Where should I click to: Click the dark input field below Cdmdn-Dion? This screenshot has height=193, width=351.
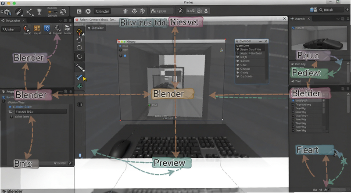click(x=40, y=111)
